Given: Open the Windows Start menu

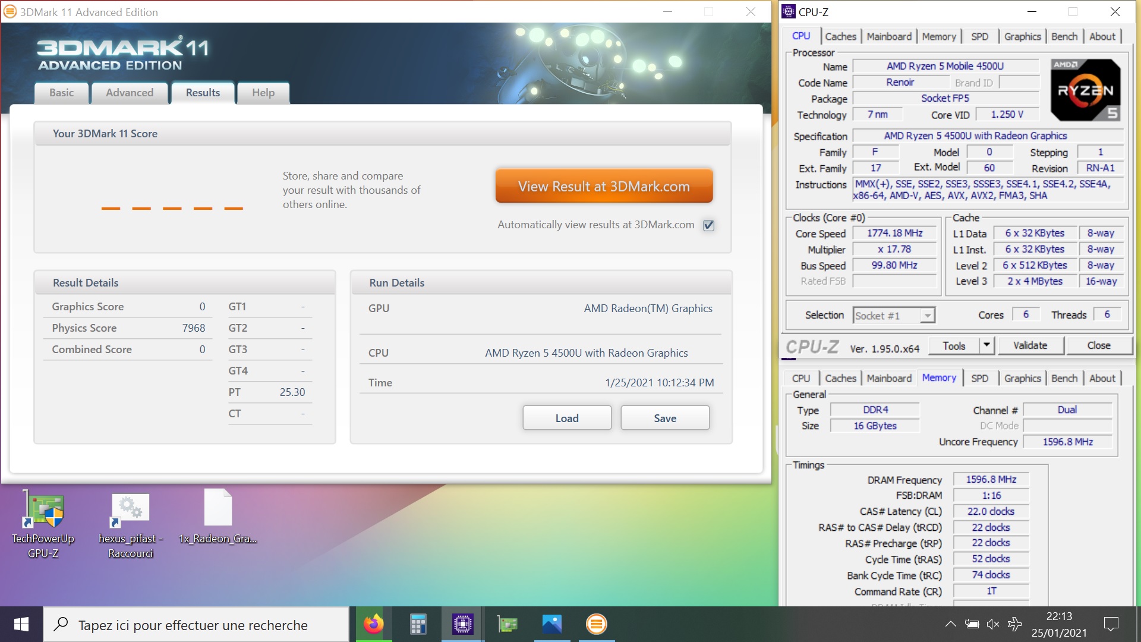Looking at the screenshot, I should coord(21,624).
